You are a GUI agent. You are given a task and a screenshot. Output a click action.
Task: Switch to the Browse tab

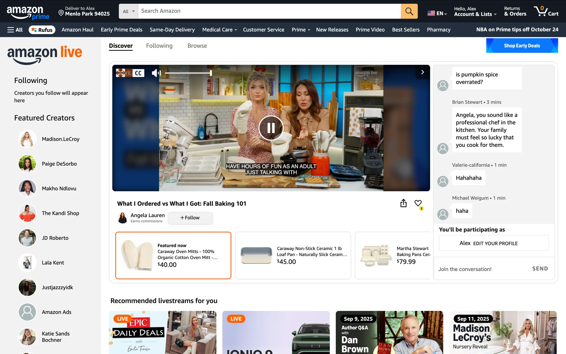197,46
